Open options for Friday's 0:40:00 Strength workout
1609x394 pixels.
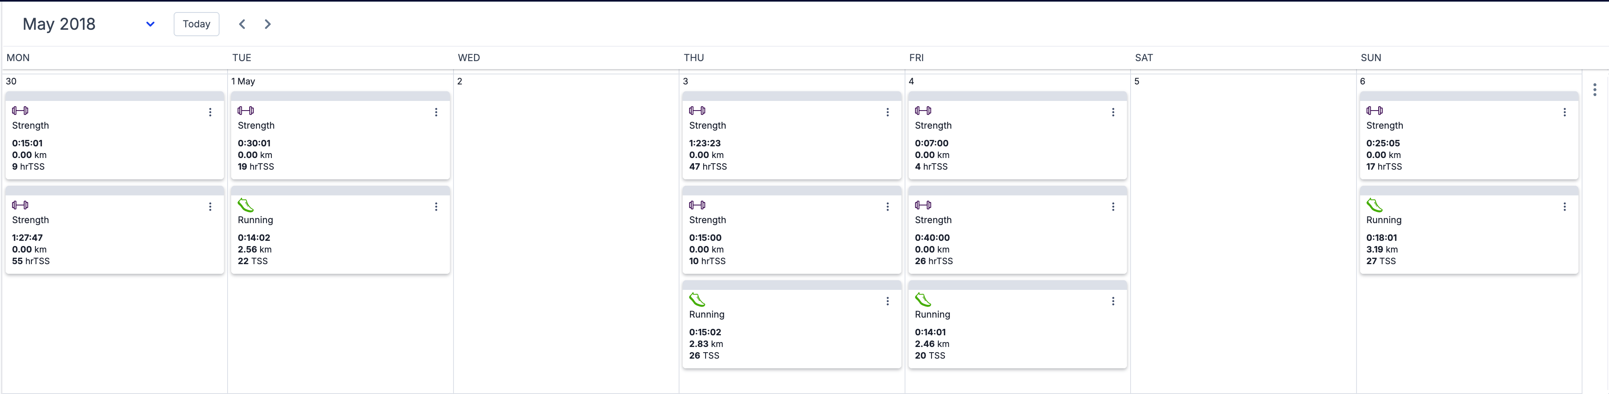pyautogui.click(x=1113, y=207)
